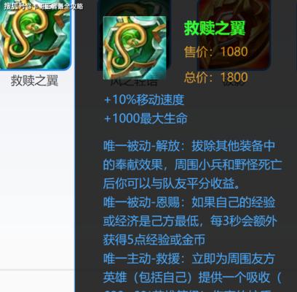This screenshot has width=297, height=292.
Task: Click the 售价：1080 price text
Action: coord(216,52)
